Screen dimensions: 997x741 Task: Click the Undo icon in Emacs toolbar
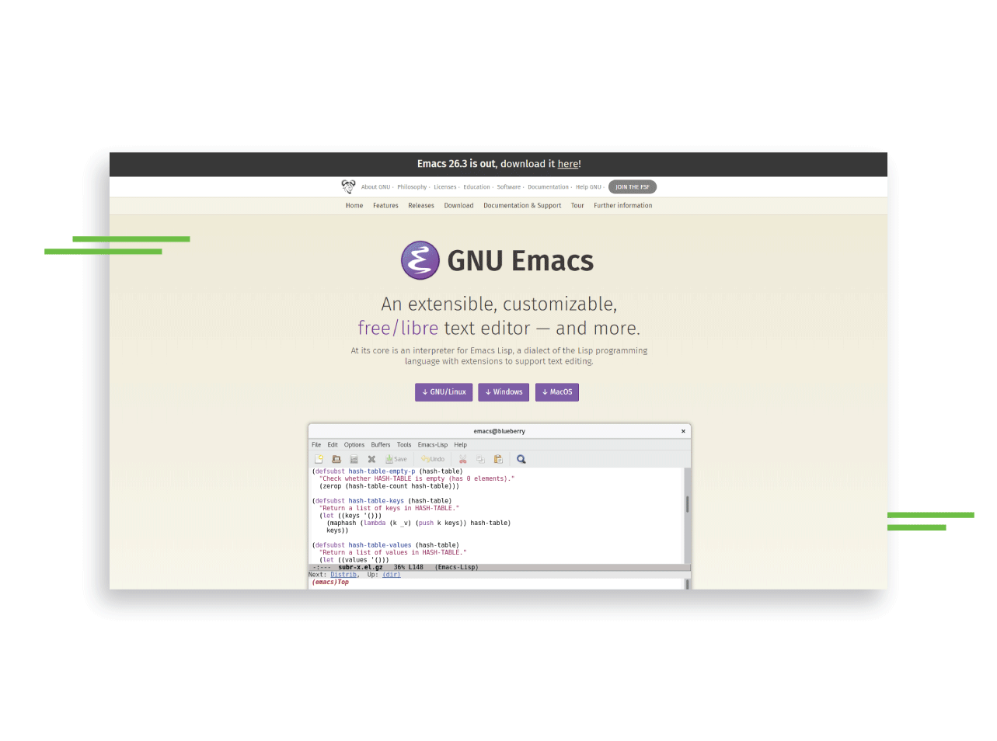(x=433, y=459)
